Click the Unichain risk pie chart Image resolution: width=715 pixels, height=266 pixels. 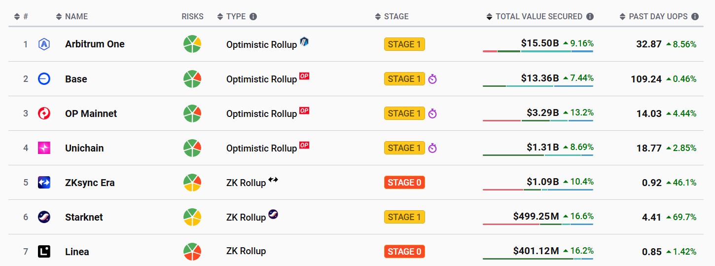tap(192, 148)
